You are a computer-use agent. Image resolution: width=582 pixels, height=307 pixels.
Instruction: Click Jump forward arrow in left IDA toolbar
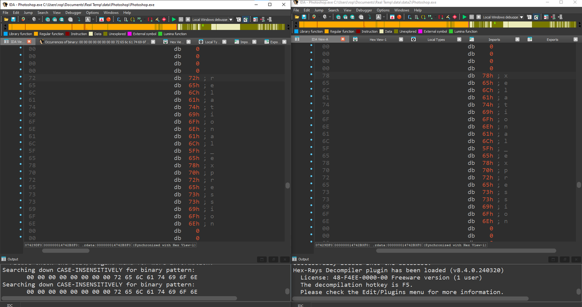[x=34, y=20]
